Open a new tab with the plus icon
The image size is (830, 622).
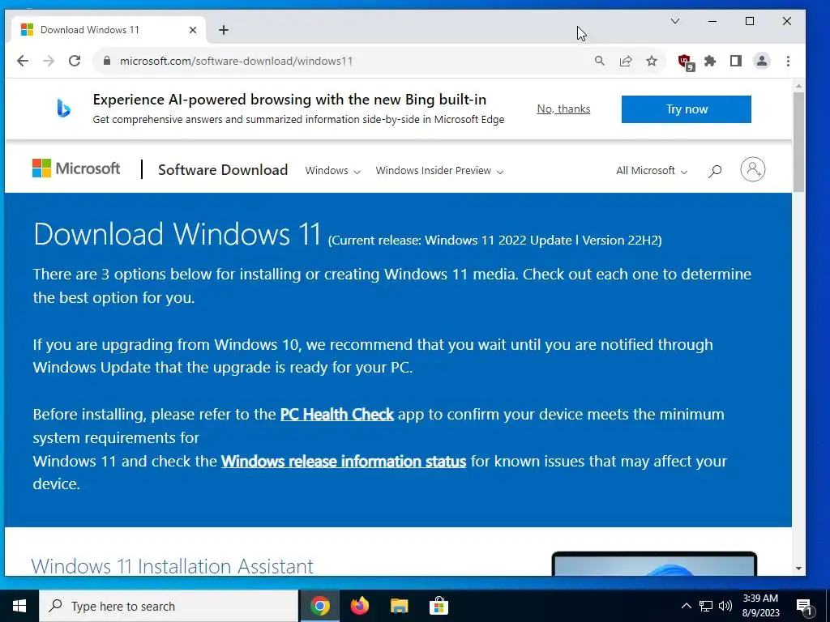tap(224, 30)
